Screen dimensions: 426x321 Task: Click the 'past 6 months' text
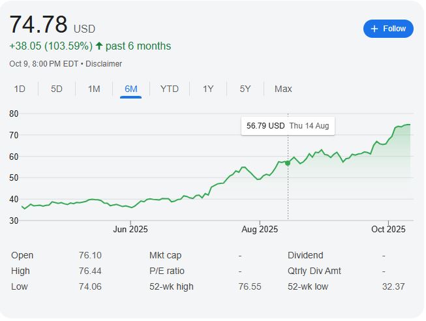138,46
